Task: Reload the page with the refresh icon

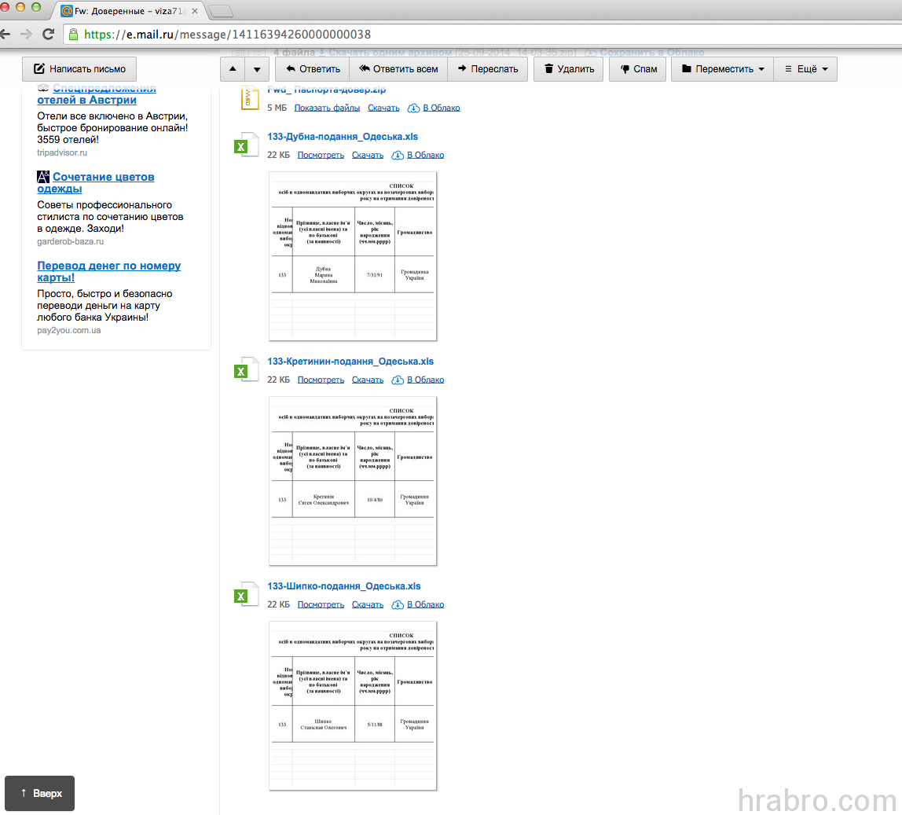Action: click(48, 35)
